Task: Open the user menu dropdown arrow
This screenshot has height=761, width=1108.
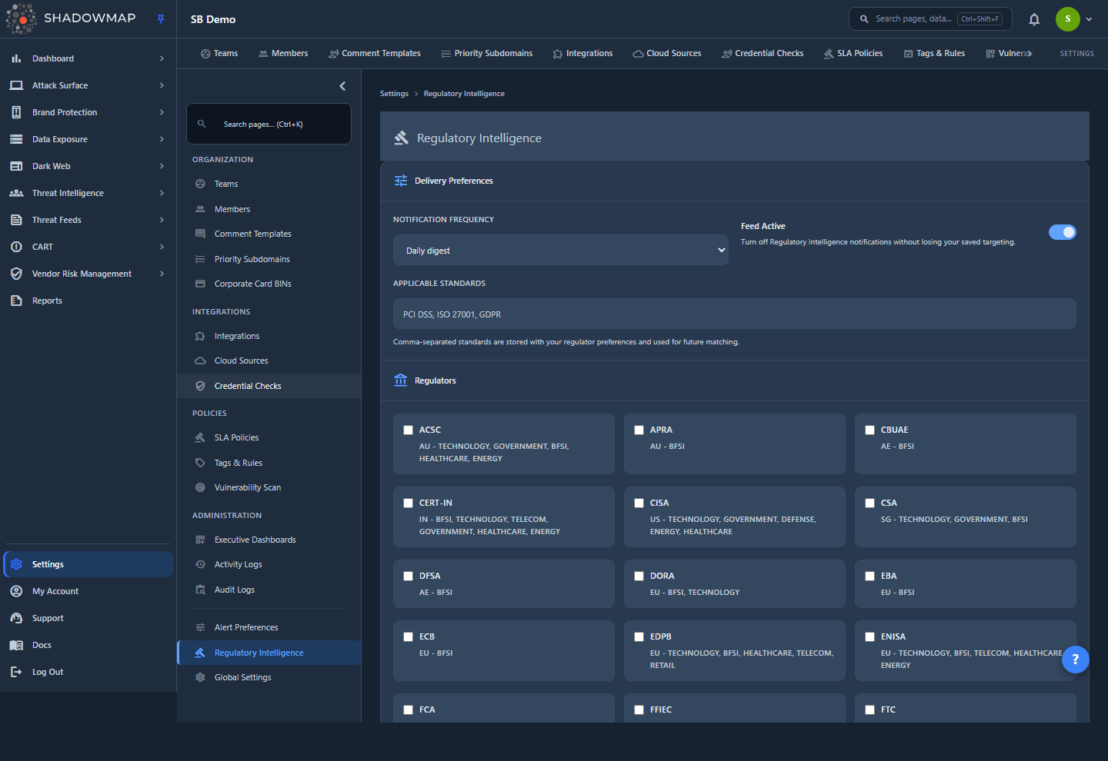Action: (1089, 19)
